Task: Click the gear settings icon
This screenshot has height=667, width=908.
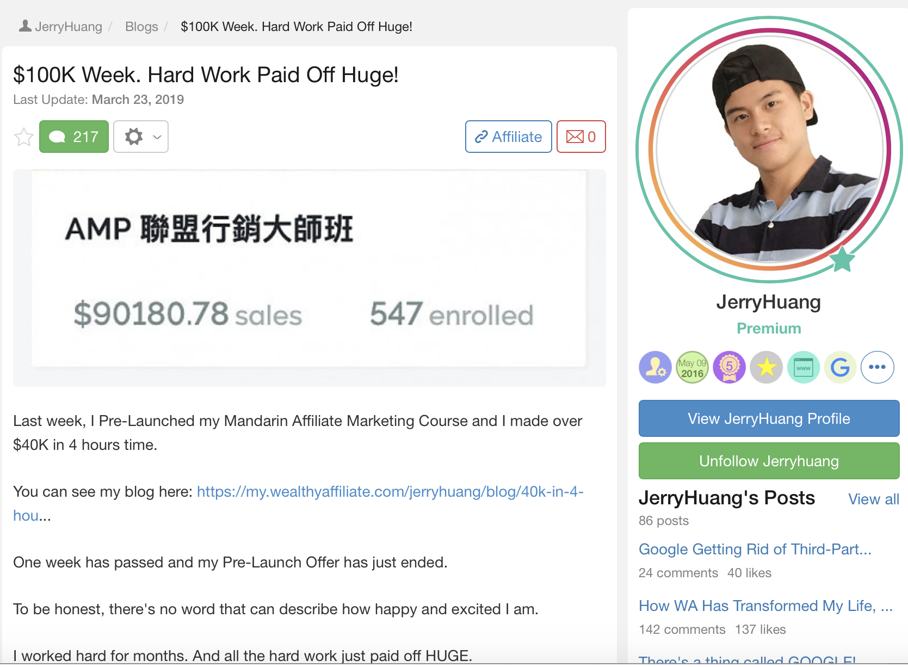Action: pyautogui.click(x=133, y=137)
